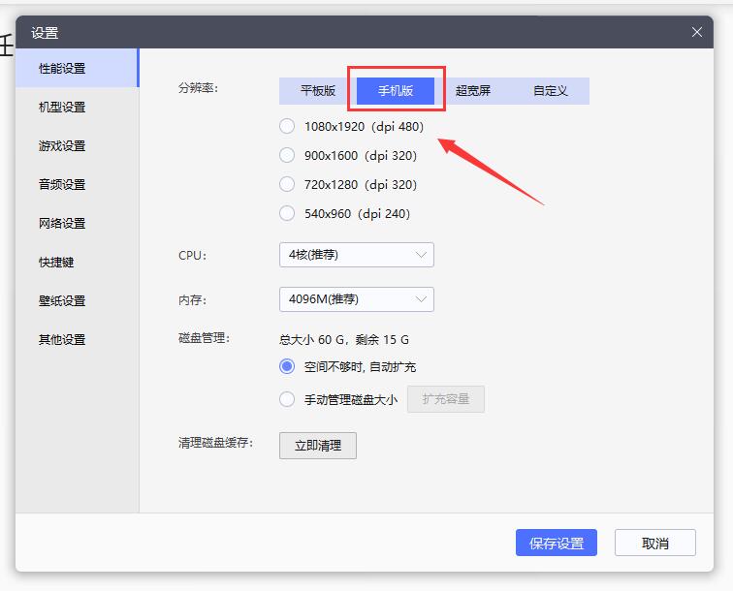Image resolution: width=733 pixels, height=591 pixels.
Task: Go to 游戏设置 in the sidebar
Action: 62,145
